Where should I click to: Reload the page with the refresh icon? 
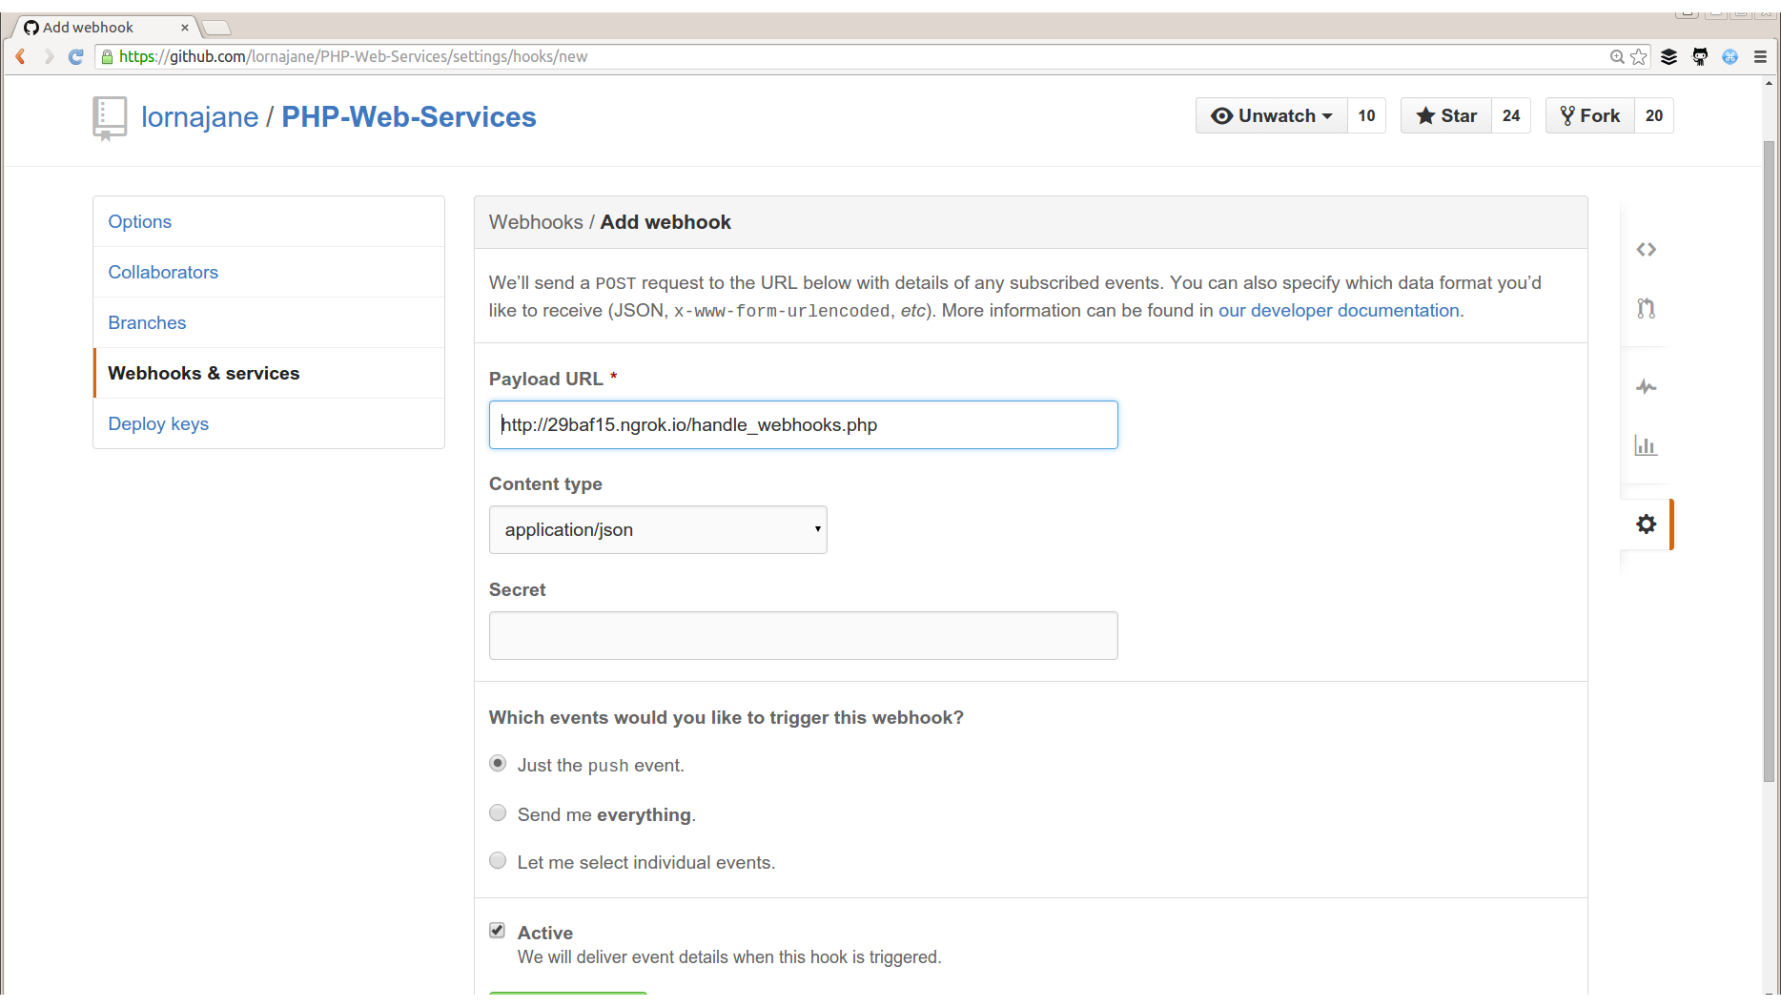coord(76,57)
